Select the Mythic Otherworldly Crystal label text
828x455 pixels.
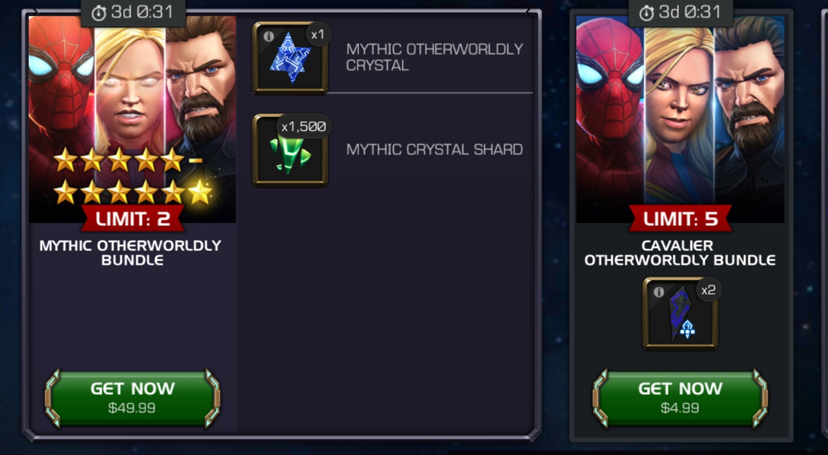tap(434, 57)
